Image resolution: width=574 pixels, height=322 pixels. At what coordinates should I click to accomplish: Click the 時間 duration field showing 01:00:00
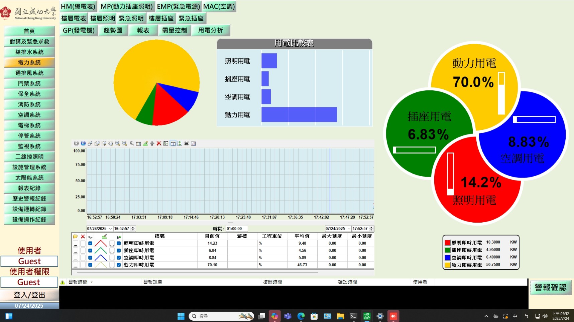tap(236, 229)
